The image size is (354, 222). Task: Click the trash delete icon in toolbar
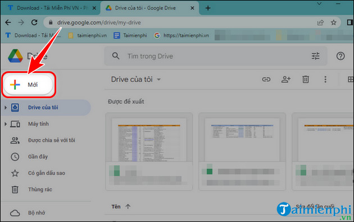tap(306, 79)
